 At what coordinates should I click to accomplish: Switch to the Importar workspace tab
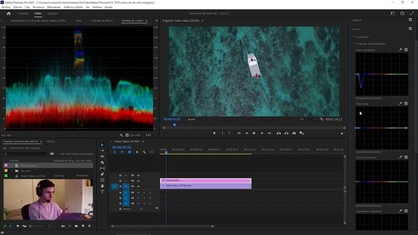pos(23,13)
